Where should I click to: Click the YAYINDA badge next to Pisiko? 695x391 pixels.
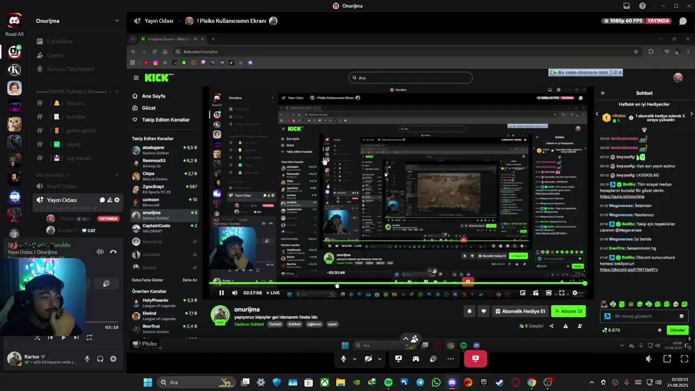(x=108, y=219)
